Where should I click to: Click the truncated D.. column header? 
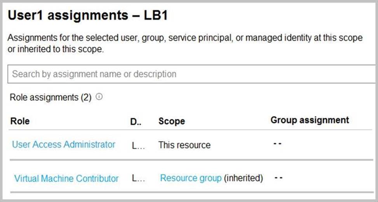tap(135, 121)
